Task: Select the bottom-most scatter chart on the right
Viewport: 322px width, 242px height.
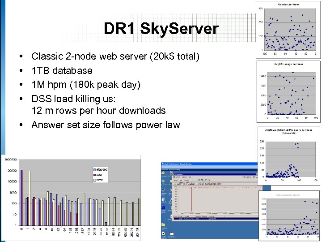Action: [289, 216]
